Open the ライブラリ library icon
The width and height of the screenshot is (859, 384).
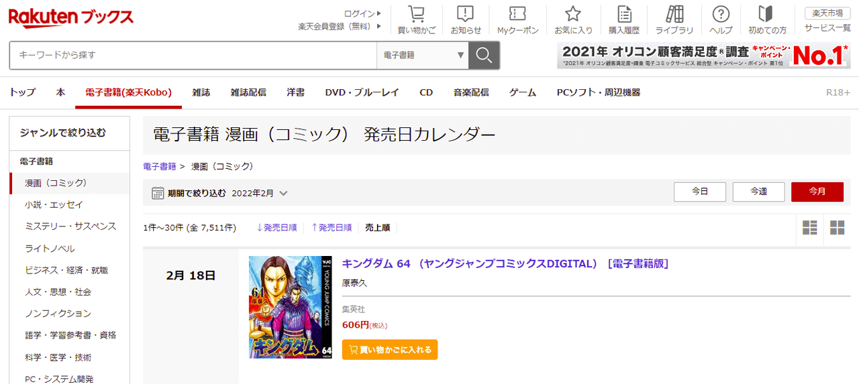674,15
